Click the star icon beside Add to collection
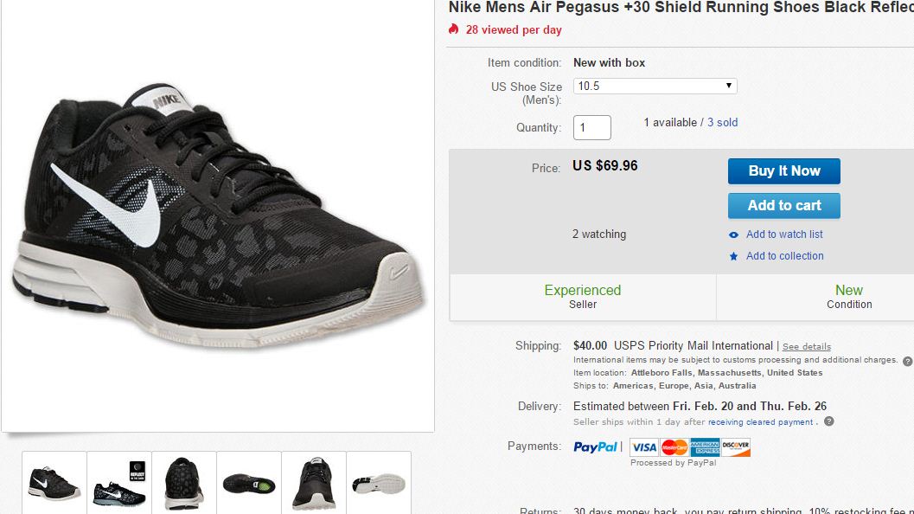This screenshot has height=514, width=914. point(734,256)
